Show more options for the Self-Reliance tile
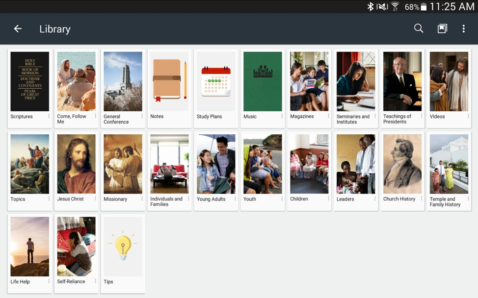Viewport: 478px width, 298px height. (x=96, y=281)
